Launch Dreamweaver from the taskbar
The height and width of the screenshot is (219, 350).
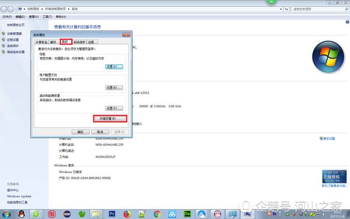[x=187, y=214]
